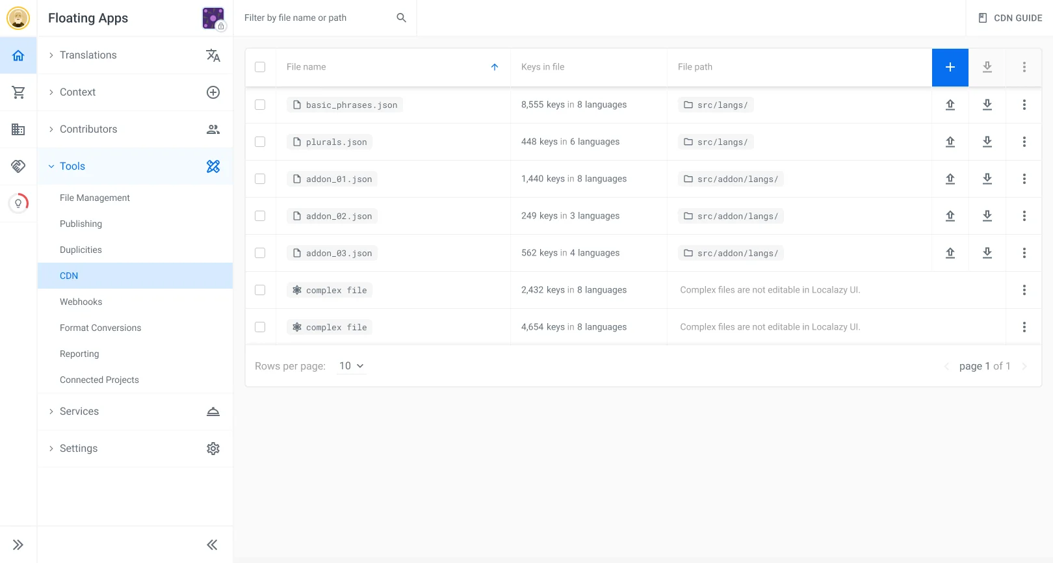Viewport: 1053px width, 563px height.
Task: Click the filter by file name field
Action: click(317, 18)
